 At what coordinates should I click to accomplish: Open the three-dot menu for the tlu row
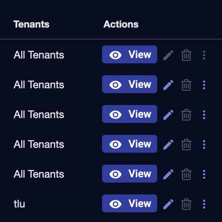click(x=204, y=204)
